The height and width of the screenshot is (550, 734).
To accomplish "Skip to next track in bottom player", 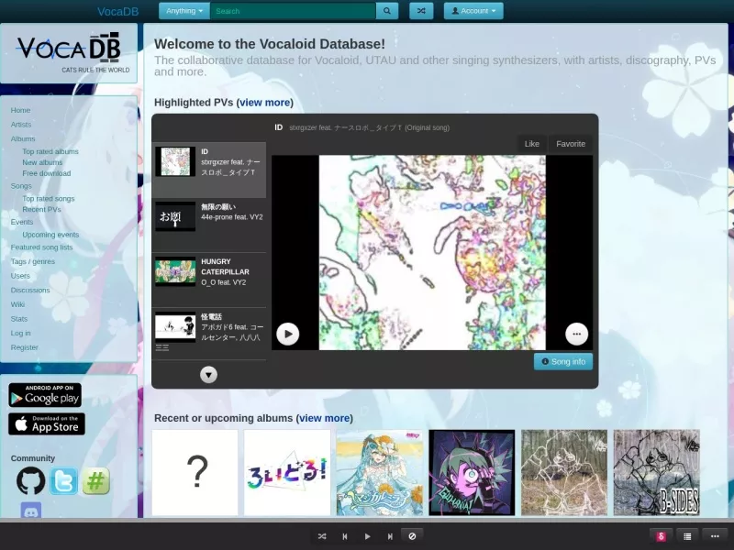I will (390, 536).
